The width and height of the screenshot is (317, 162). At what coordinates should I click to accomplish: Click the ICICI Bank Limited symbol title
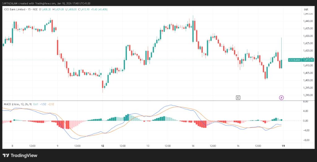click(15, 10)
